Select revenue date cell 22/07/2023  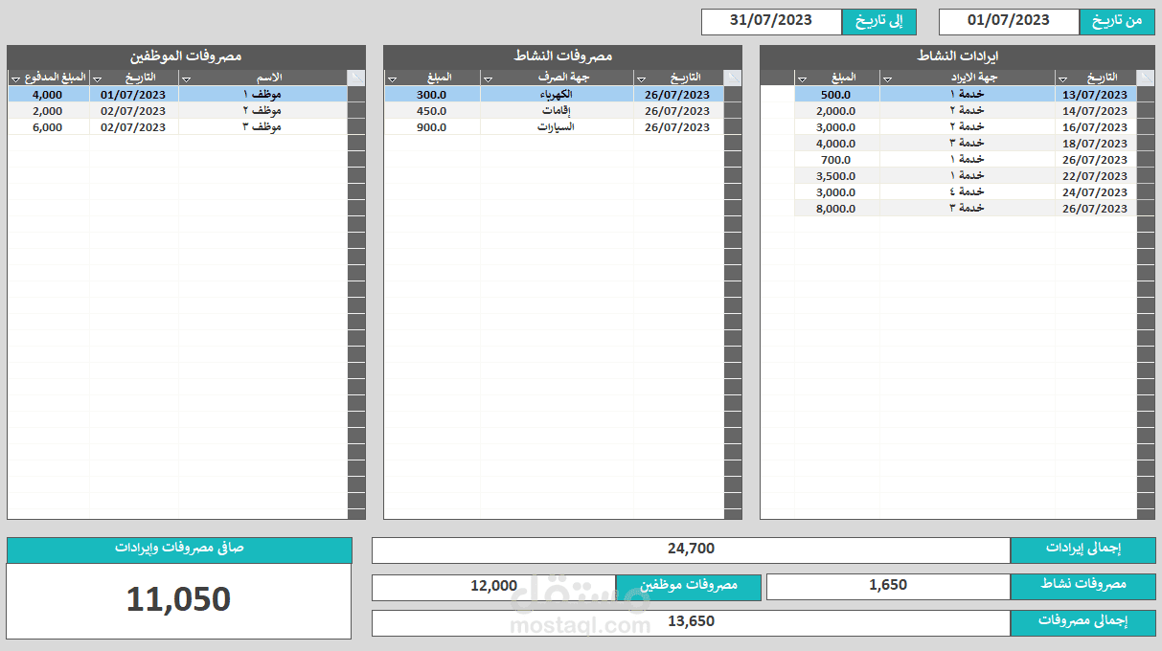(1096, 176)
